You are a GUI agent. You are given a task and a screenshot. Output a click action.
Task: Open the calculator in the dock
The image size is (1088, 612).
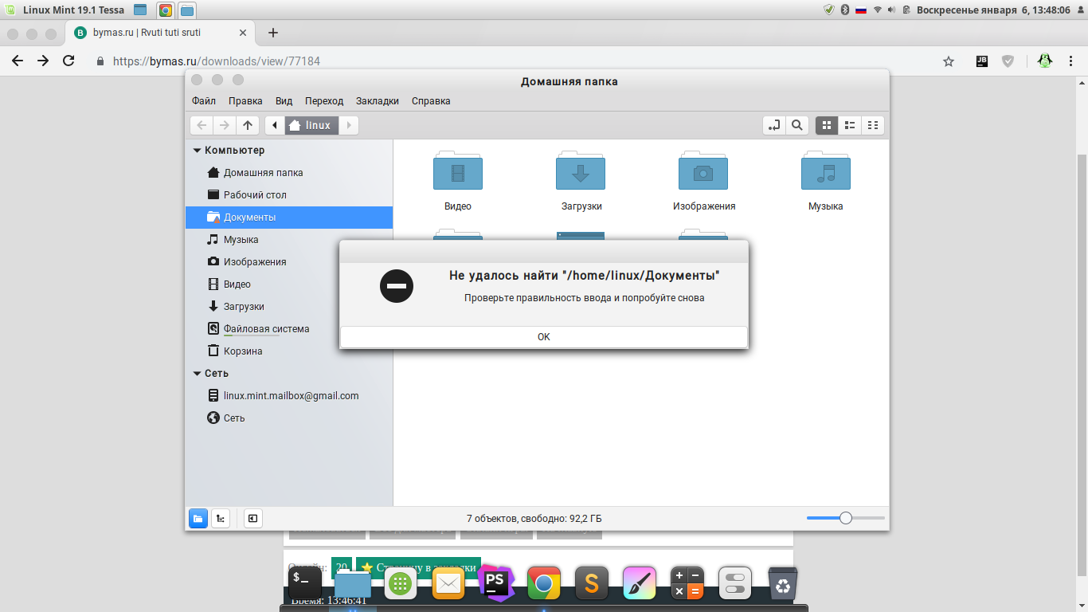tap(687, 583)
